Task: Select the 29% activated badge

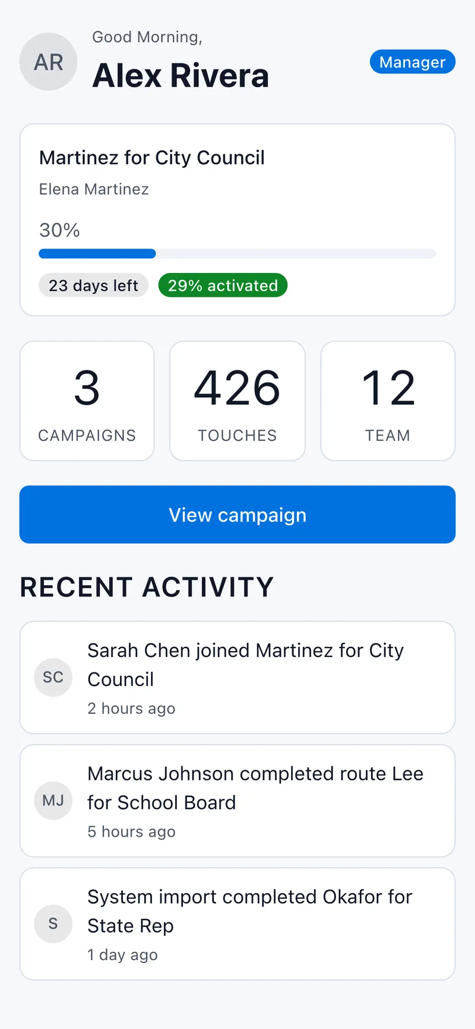Action: point(223,285)
